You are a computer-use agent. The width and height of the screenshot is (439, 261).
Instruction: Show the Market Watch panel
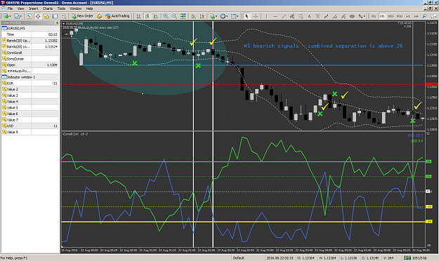(x=29, y=16)
